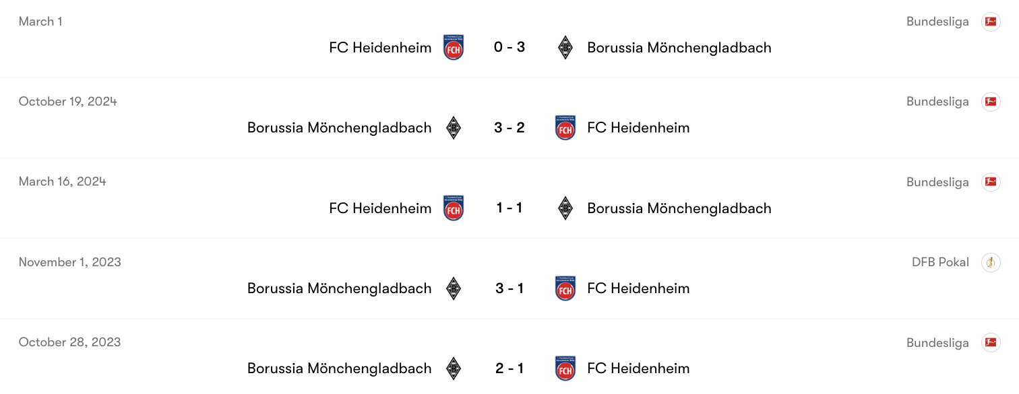Screen dimensions: 1019x394
Task: Click Borussia Mönchengladbach in the DFB Pokal row
Action: pyautogui.click(x=339, y=288)
